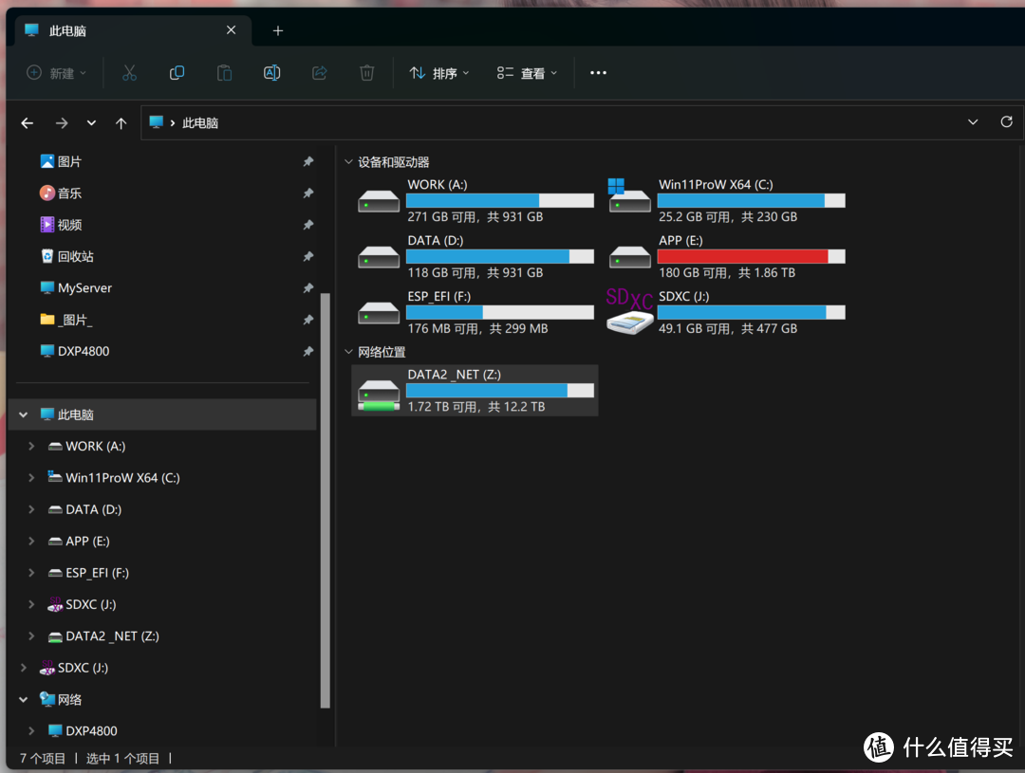
Task: Click the address bar path 此电脑
Action: pyautogui.click(x=200, y=123)
